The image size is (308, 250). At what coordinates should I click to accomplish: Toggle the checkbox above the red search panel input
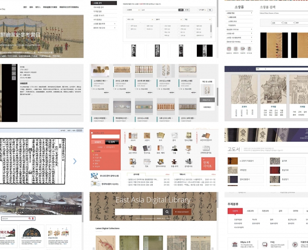pyautogui.click(x=92, y=133)
